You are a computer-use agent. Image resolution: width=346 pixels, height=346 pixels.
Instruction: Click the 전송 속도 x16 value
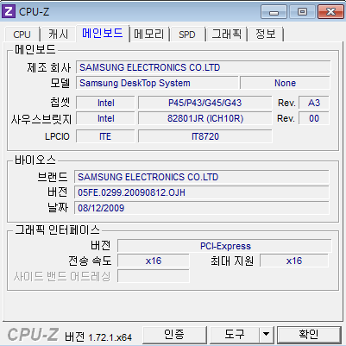(x=154, y=261)
